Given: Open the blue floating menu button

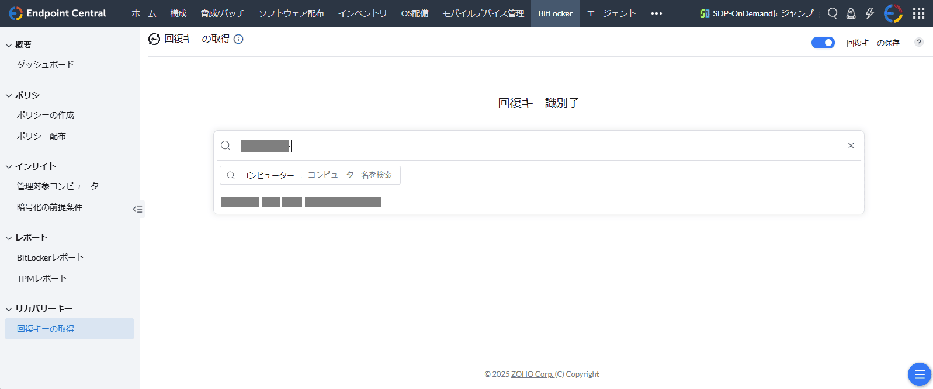Looking at the screenshot, I should [919, 374].
